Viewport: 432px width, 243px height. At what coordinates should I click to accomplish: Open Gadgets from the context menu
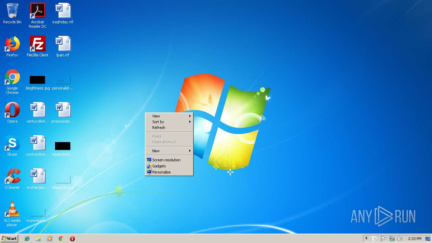click(169, 166)
